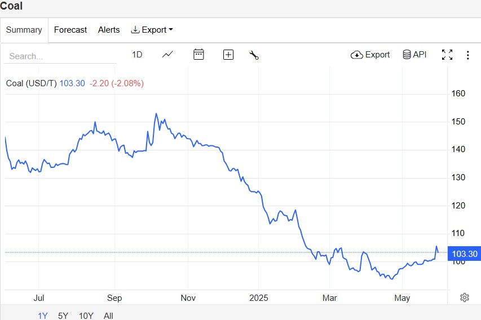Viewport: 481px width, 320px height.
Task: Select the Summary tab
Action: 24,30
